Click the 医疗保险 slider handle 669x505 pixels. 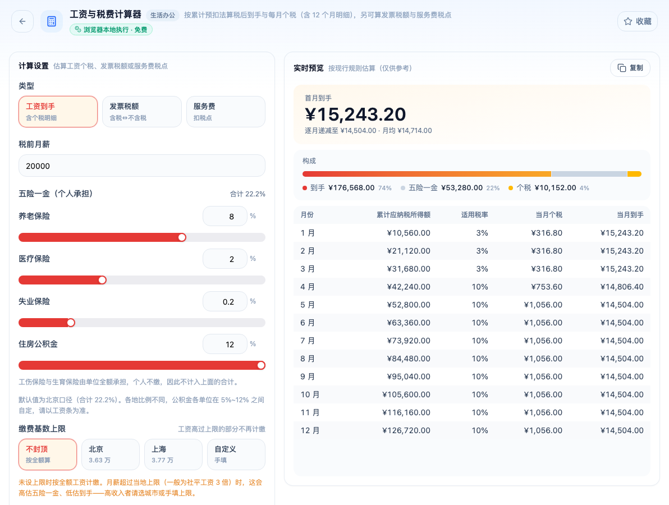click(102, 280)
